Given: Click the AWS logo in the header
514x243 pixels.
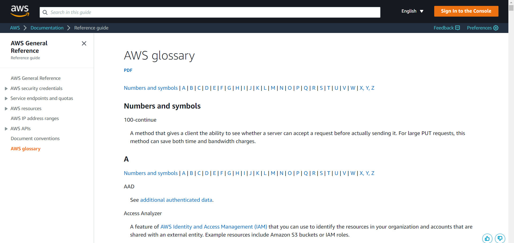Looking at the screenshot, I should pyautogui.click(x=20, y=11).
